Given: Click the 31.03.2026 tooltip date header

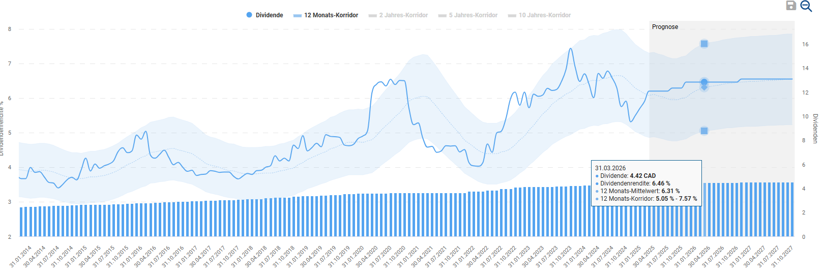Looking at the screenshot, I should tap(610, 168).
